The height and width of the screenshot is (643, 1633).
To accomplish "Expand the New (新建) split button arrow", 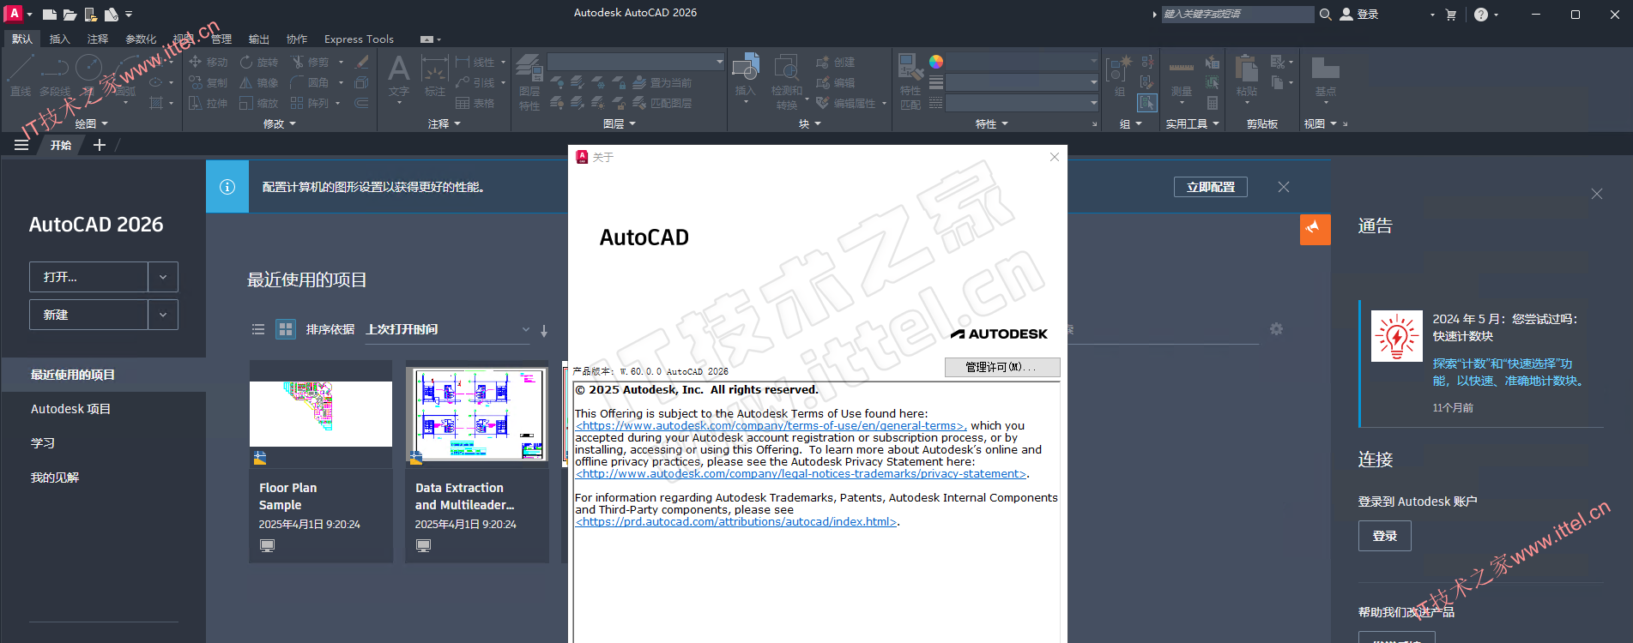I will 163,315.
